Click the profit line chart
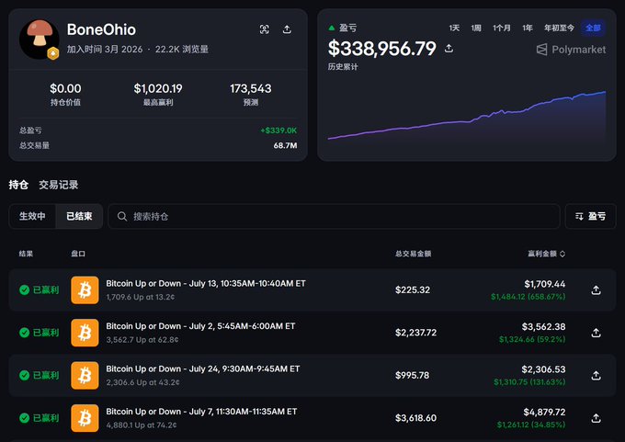 click(466, 118)
